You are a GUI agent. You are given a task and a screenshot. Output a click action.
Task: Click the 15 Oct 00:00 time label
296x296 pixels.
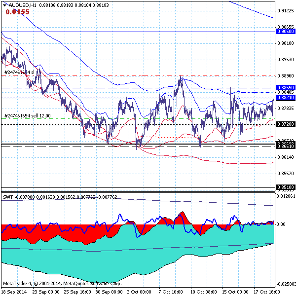pos(235,292)
